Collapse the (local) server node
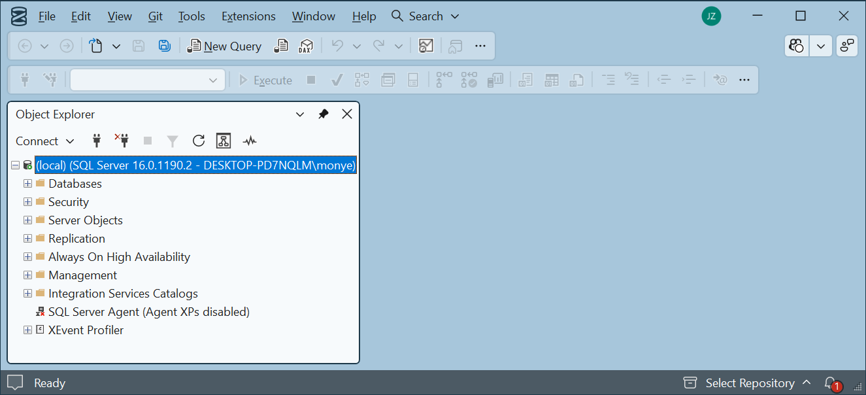Viewport: 866px width, 395px height. [15, 165]
